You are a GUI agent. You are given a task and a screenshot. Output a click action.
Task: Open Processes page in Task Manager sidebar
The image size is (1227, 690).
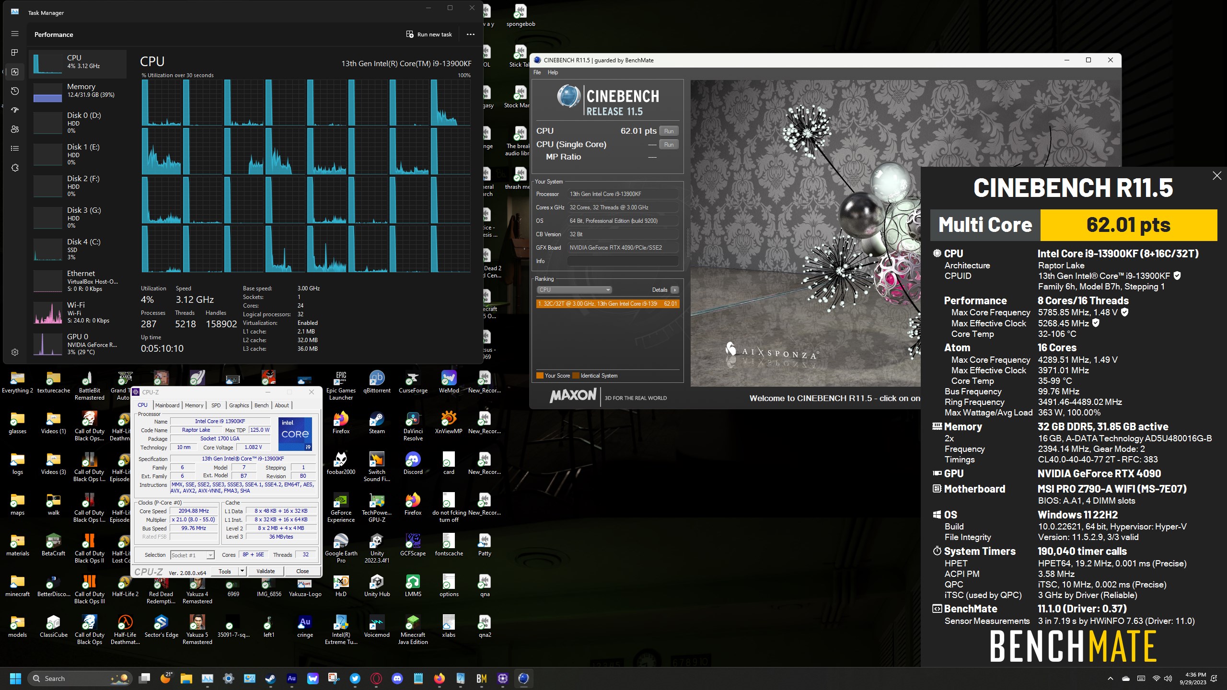(x=15, y=52)
